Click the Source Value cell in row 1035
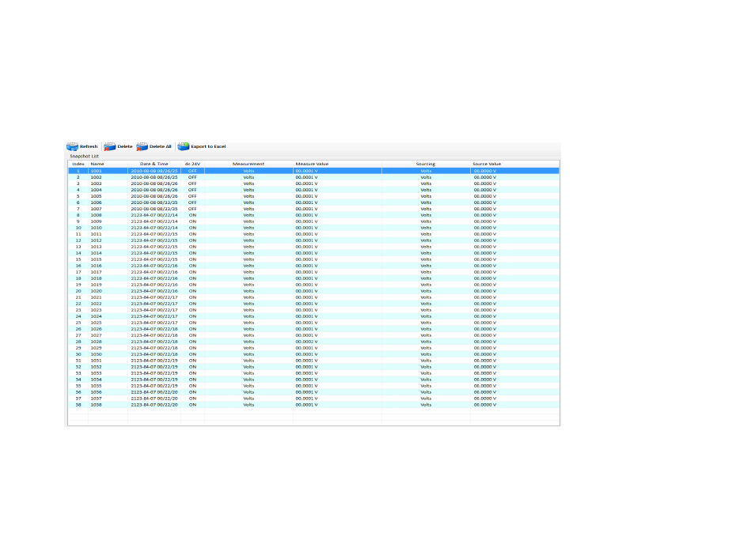The height and width of the screenshot is (533, 755). 514,386
